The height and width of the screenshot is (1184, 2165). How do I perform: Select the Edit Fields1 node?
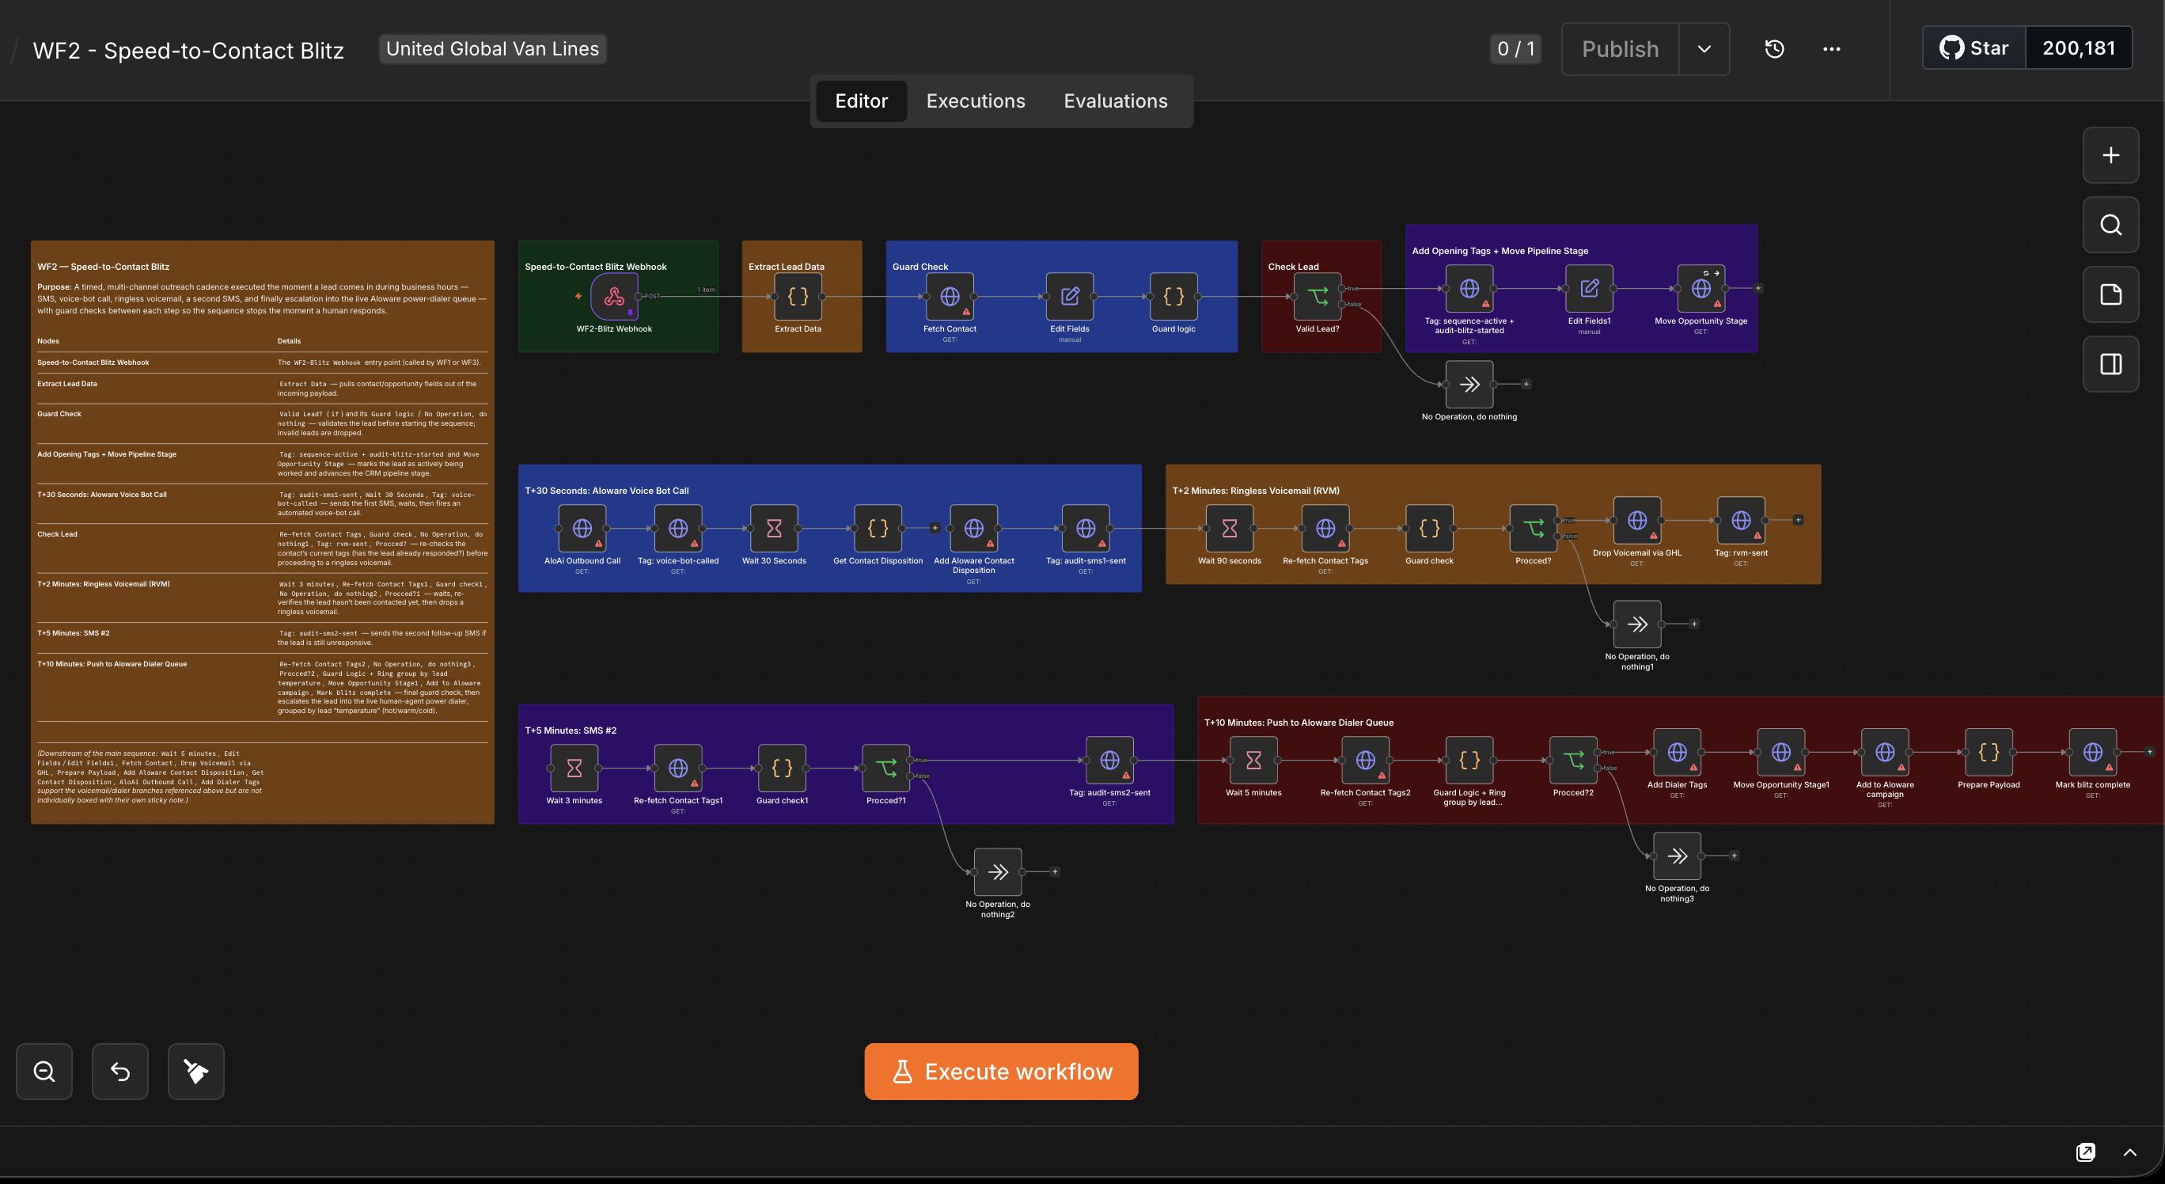pos(1589,288)
